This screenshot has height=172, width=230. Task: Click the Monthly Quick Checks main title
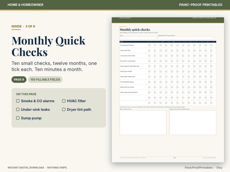(48, 46)
